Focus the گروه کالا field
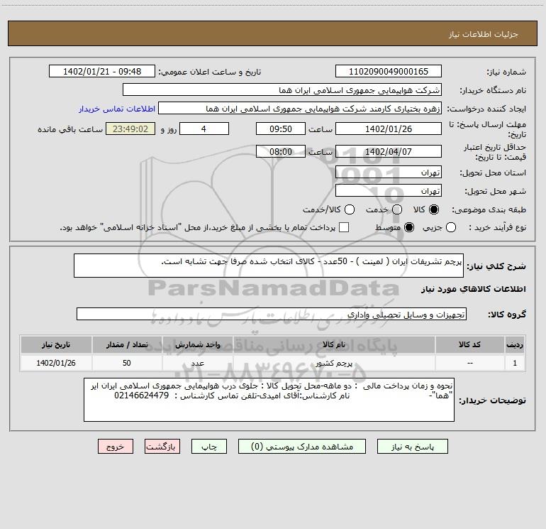Viewport: 546px width, 529px height. [x=271, y=314]
